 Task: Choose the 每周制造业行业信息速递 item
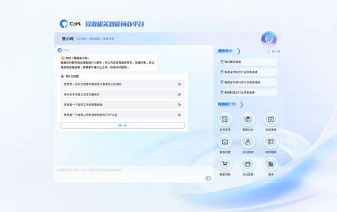[248, 92]
